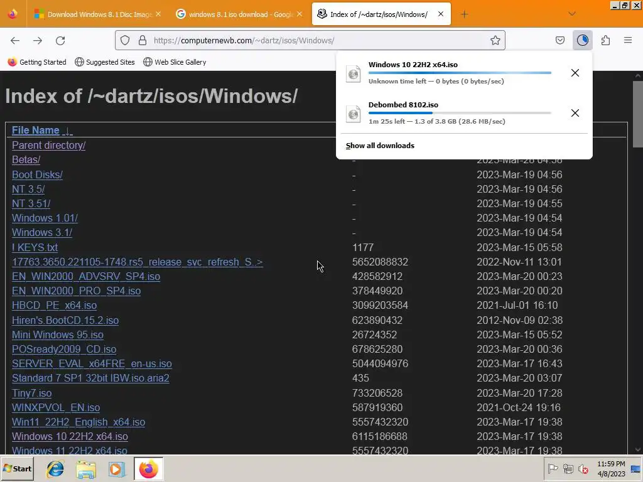Launch Internet Explorer from the taskbar
643x482 pixels.
pyautogui.click(x=55, y=469)
